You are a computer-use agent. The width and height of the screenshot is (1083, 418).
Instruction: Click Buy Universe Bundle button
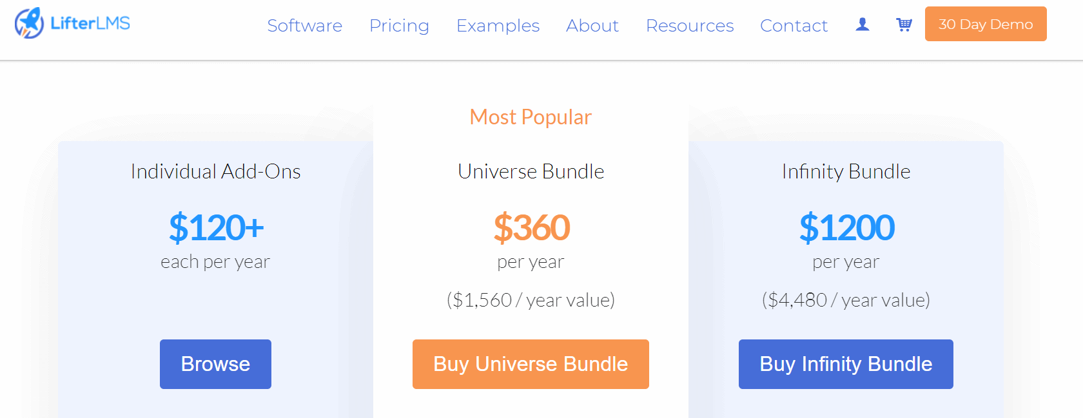click(531, 364)
